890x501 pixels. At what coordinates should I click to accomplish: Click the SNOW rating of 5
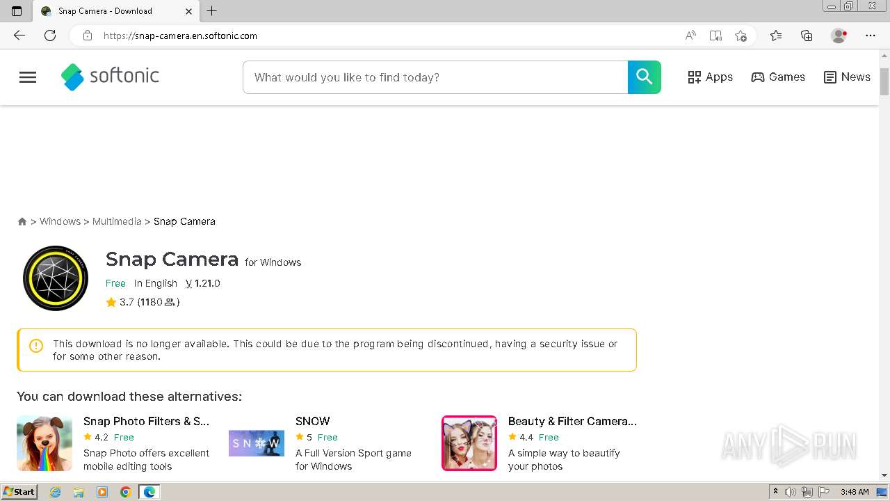[304, 438]
